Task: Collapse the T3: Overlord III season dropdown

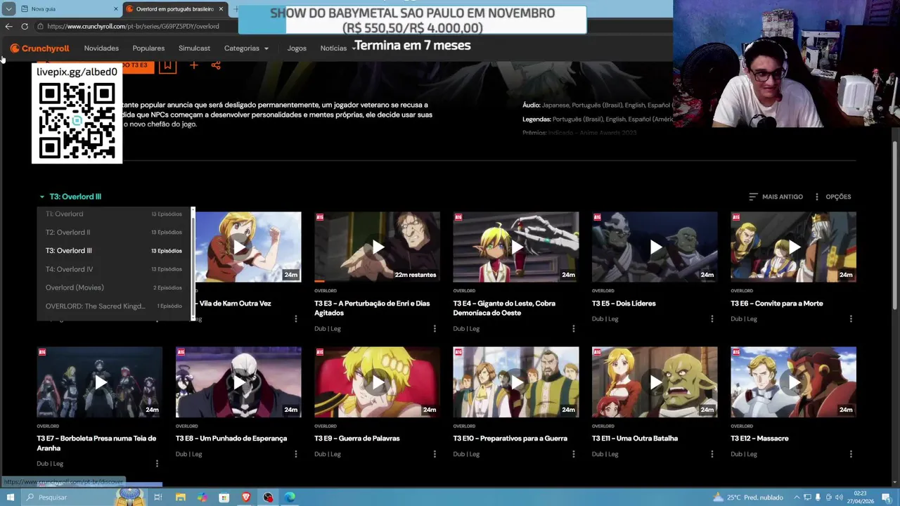Action: tap(70, 197)
